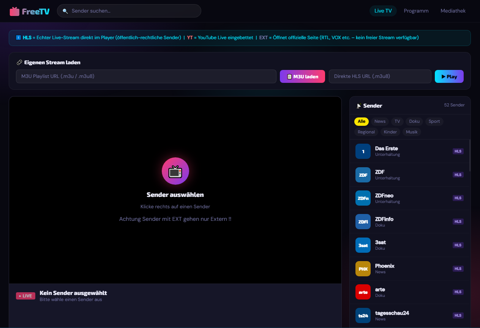This screenshot has width=480, height=328.
Task: Select the ZDF channel logo
Action: tap(363, 175)
